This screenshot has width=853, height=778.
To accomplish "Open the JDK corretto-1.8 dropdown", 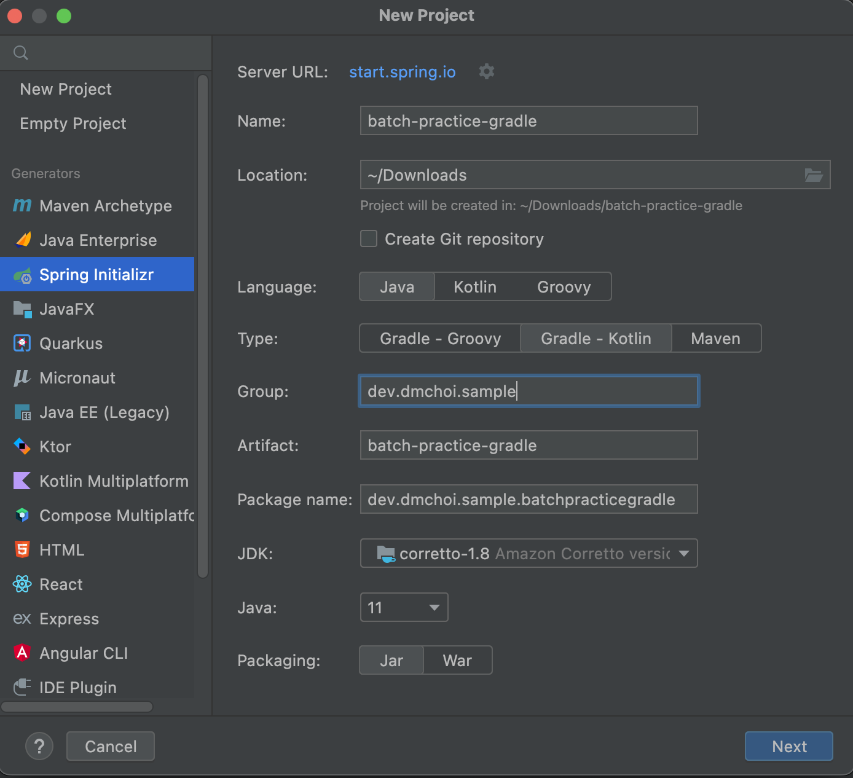I will (x=529, y=553).
